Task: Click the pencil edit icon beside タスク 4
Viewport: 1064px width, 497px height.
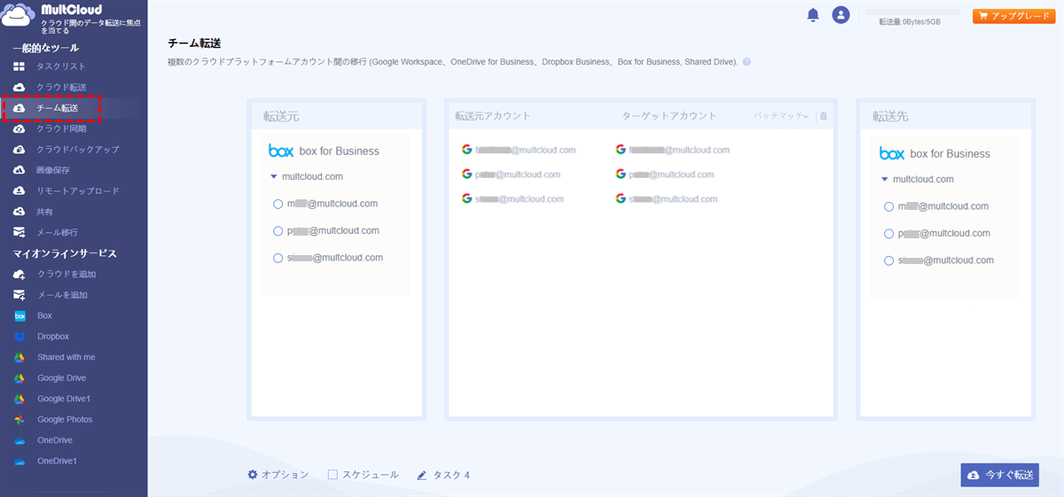Action: pos(422,475)
